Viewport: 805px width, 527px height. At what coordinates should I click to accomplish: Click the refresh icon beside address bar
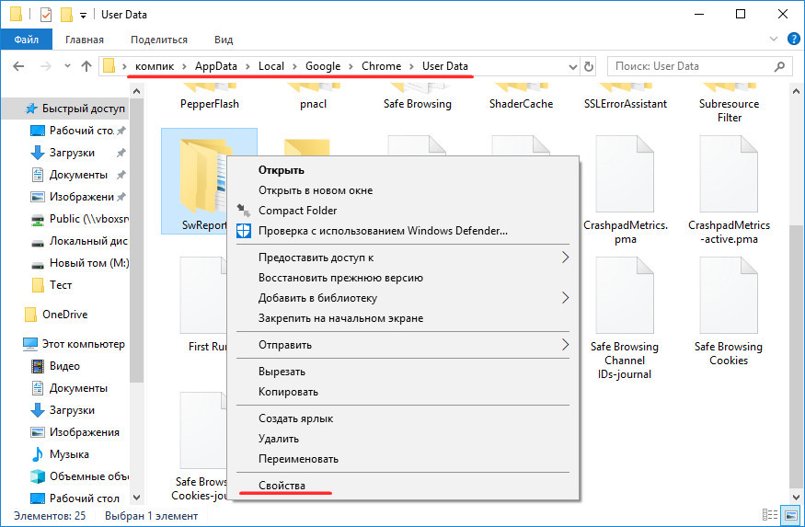[589, 66]
